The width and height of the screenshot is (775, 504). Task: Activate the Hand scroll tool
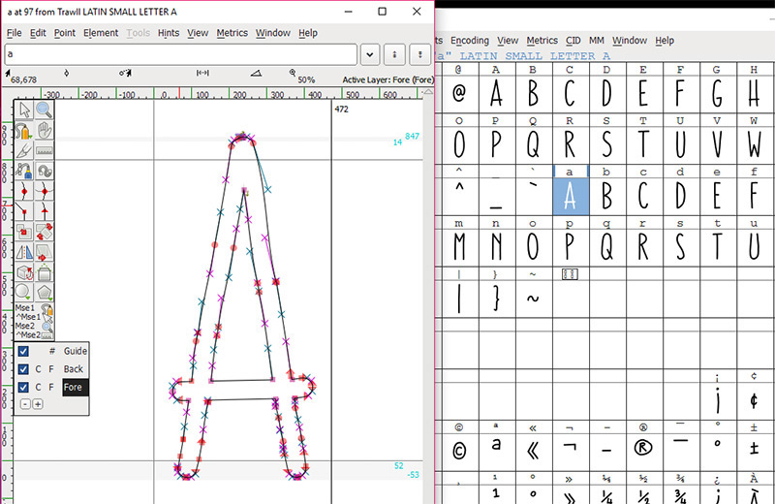coord(44,131)
